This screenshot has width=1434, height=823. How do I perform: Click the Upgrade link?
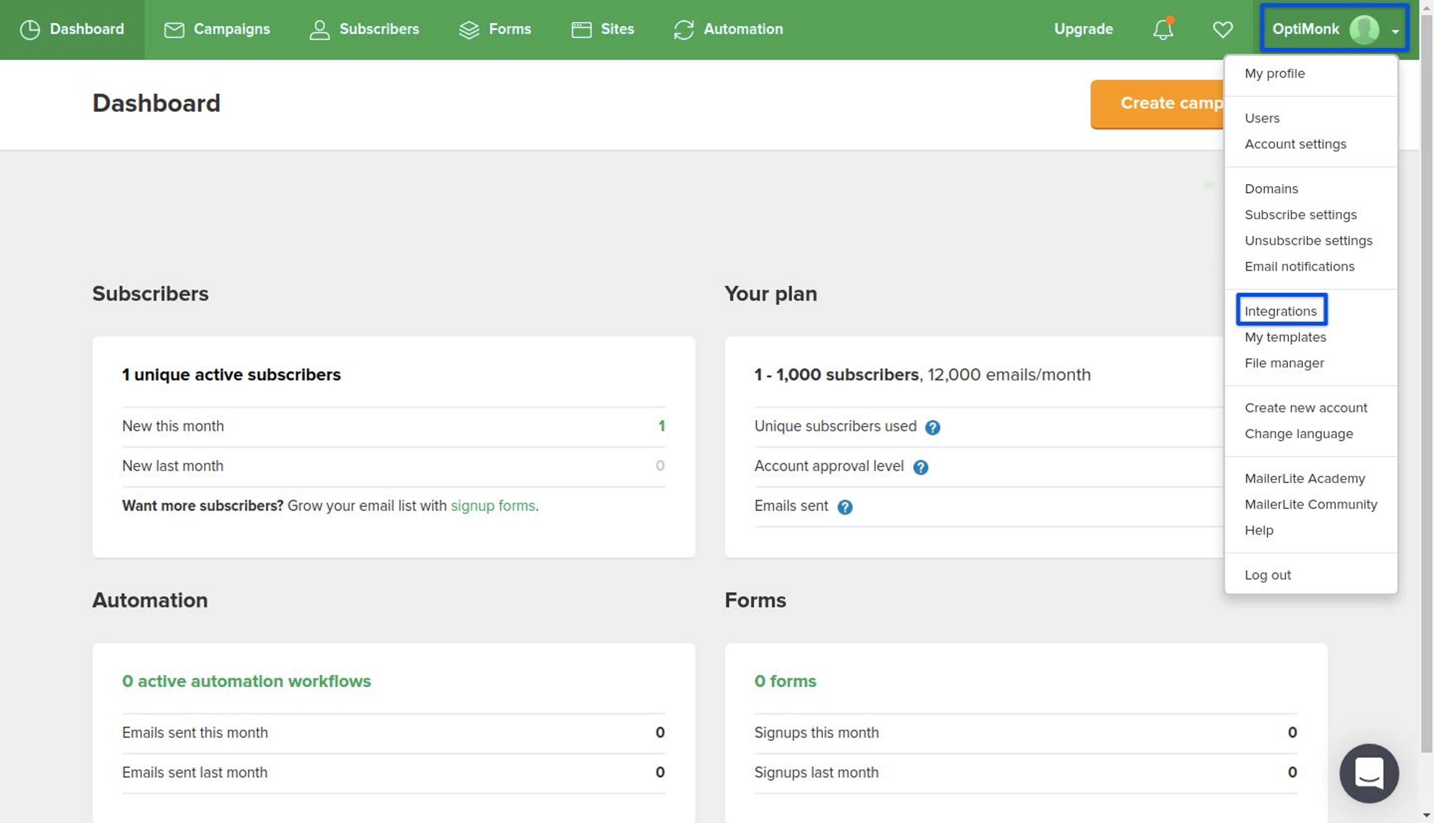(x=1083, y=29)
